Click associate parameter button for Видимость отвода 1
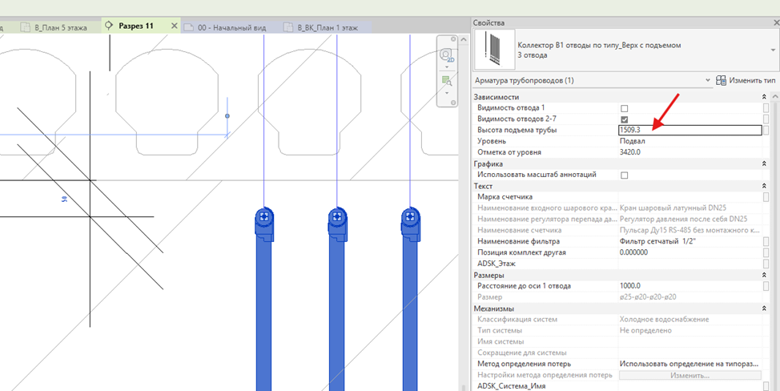Screen dimensions: 780x391 point(766,108)
